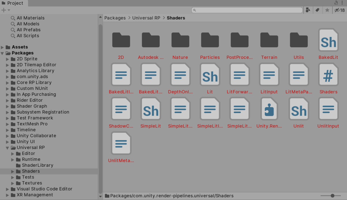Select the Unlit shader asset

click(x=299, y=109)
